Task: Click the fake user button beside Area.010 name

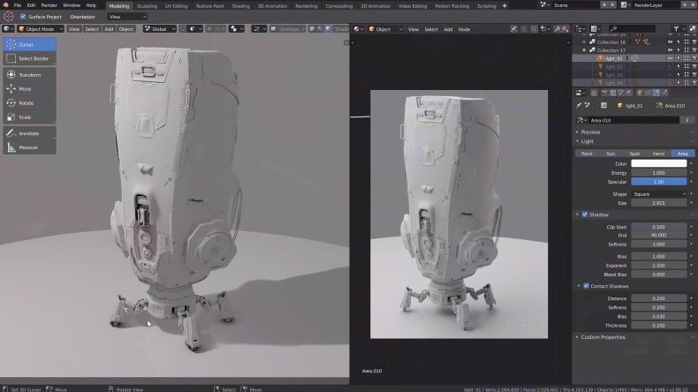Action: coord(687,120)
